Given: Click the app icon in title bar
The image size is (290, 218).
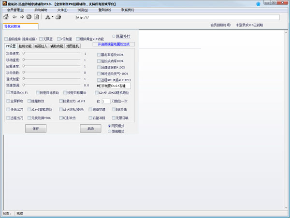Looking at the screenshot, I should pyautogui.click(x=4, y=3).
